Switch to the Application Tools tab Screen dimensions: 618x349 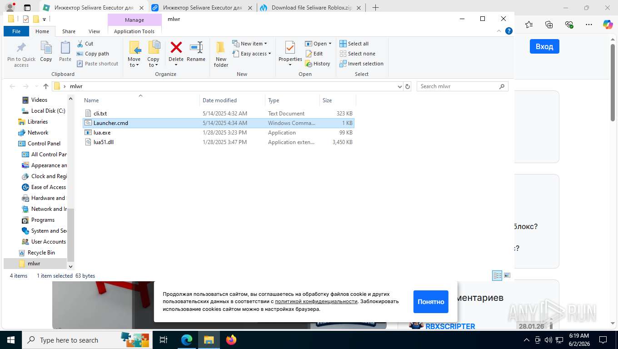(x=134, y=31)
